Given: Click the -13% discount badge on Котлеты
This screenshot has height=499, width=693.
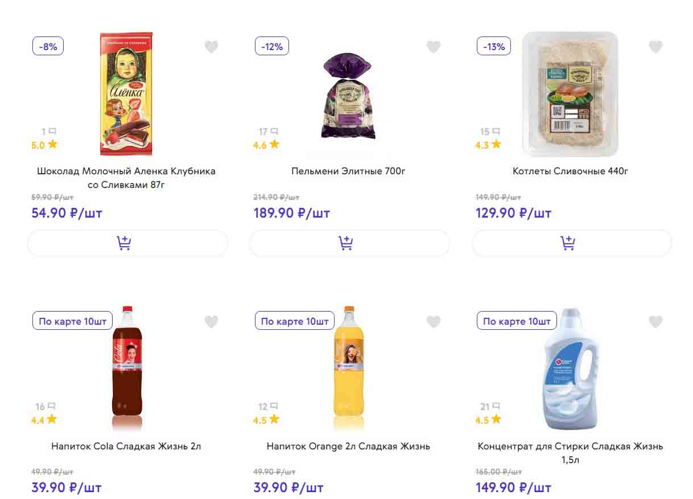Looking at the screenshot, I should coord(494,47).
